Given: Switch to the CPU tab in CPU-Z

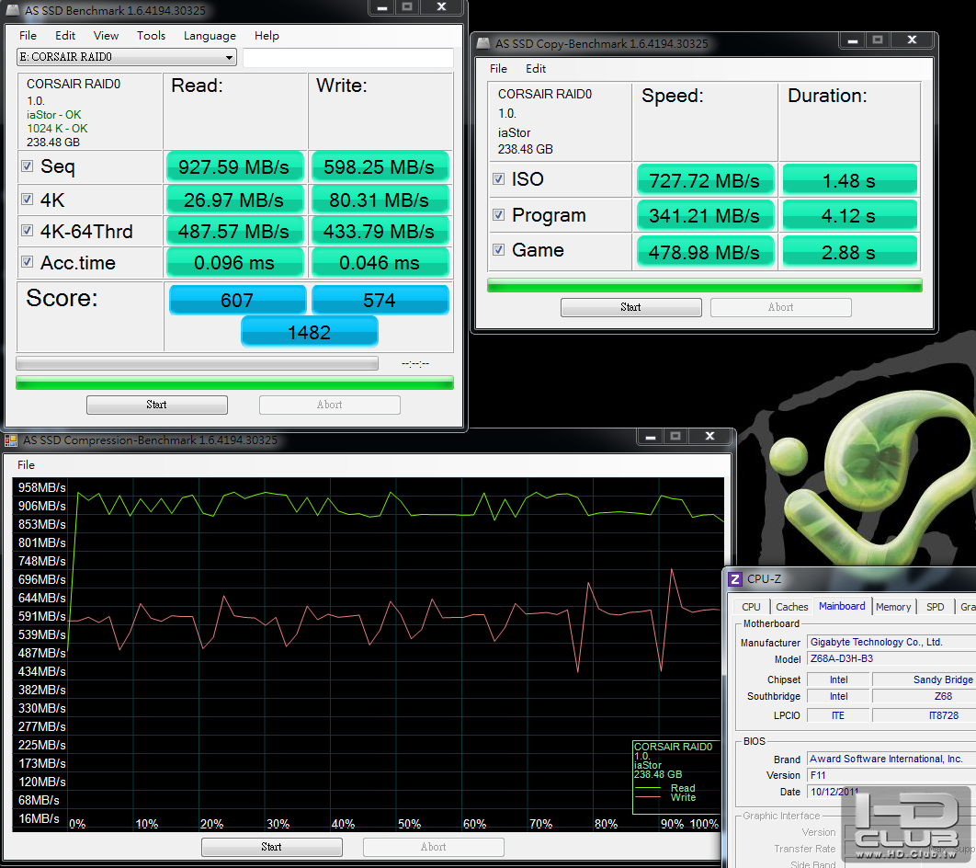Looking at the screenshot, I should tap(751, 607).
